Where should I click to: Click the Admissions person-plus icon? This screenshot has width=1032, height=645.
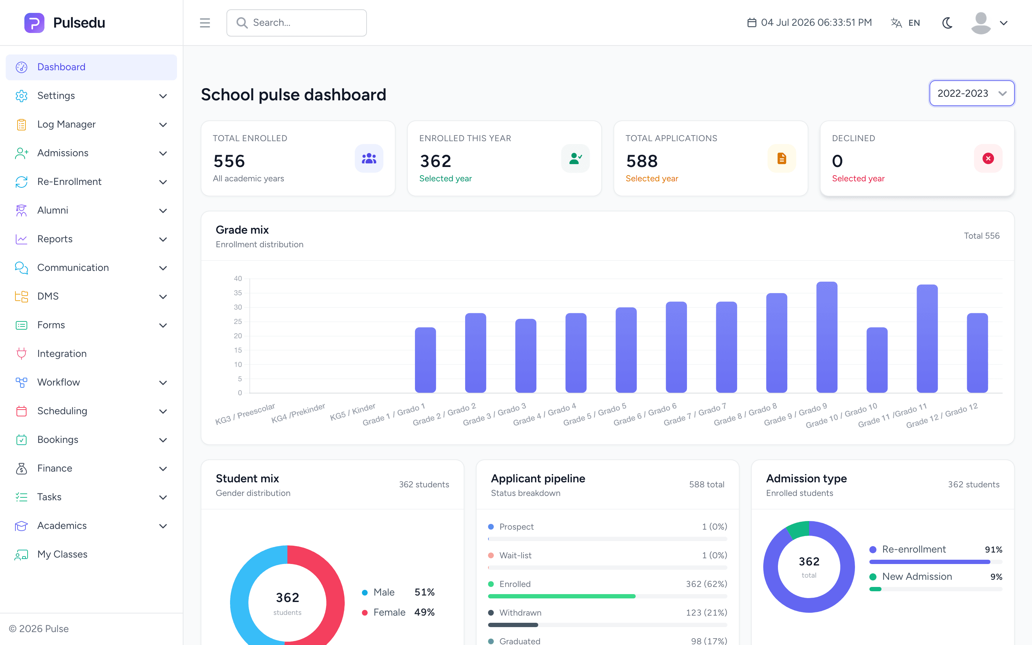[21, 153]
